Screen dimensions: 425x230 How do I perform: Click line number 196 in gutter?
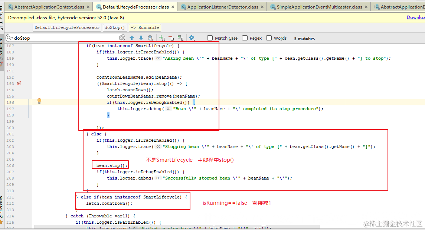[x=10, y=102]
